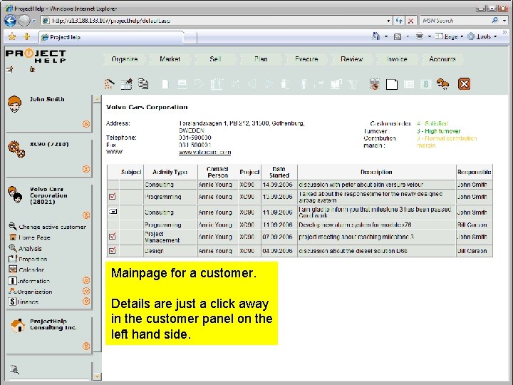Click the browser Stop X button
The image size is (513, 385).
tap(410, 21)
